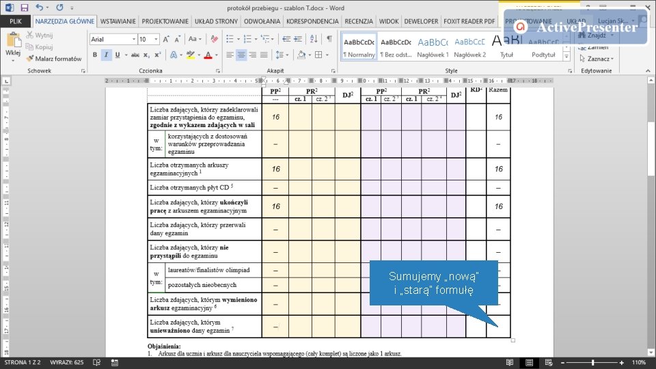Sort the selection A to Z
Image resolution: width=656 pixels, height=369 pixels.
(x=314, y=40)
